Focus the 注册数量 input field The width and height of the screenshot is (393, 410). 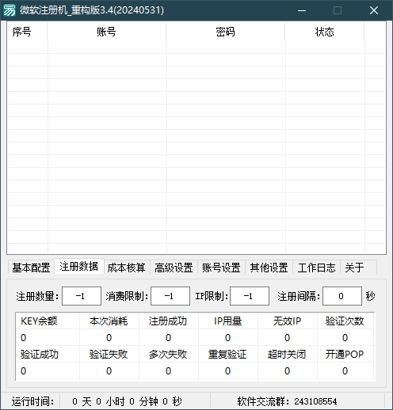click(82, 296)
